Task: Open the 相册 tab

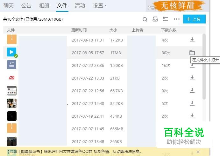Action: 44,6
